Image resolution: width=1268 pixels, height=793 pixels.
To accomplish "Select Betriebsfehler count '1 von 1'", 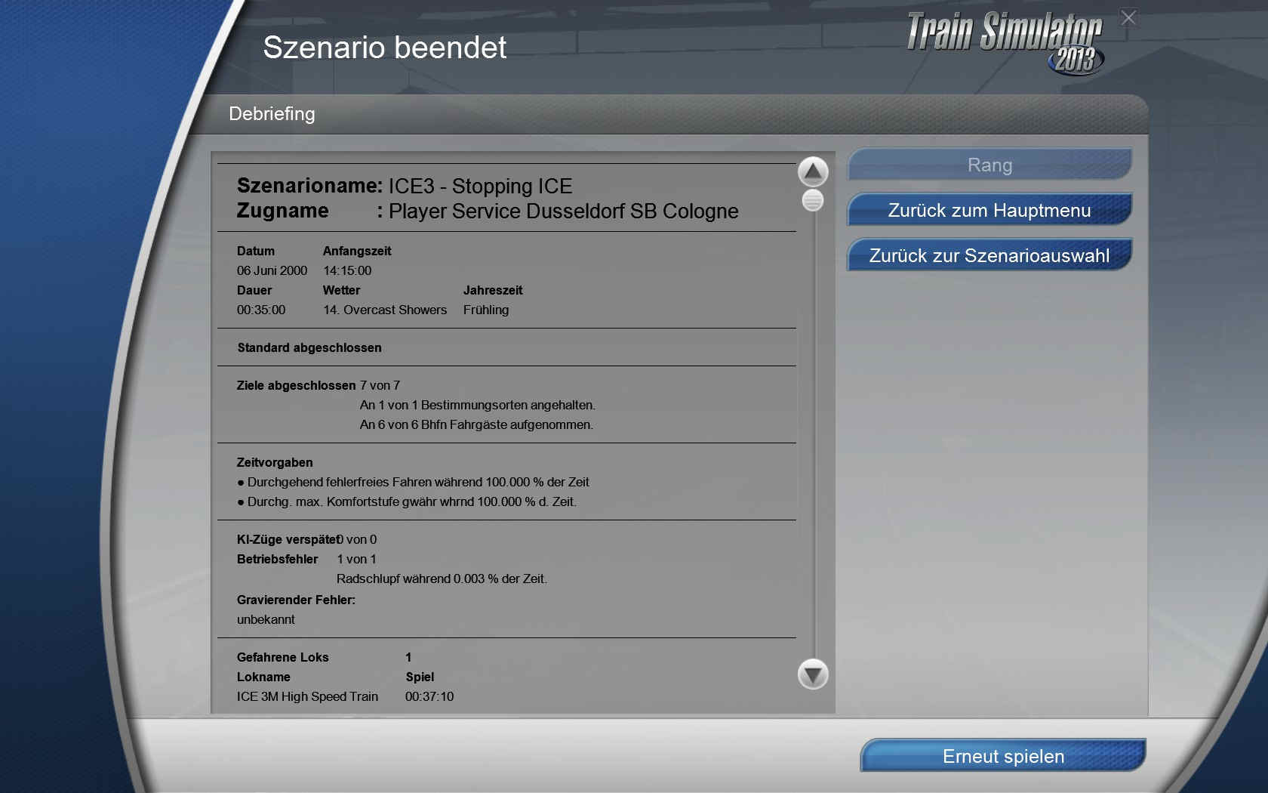I will pos(356,559).
